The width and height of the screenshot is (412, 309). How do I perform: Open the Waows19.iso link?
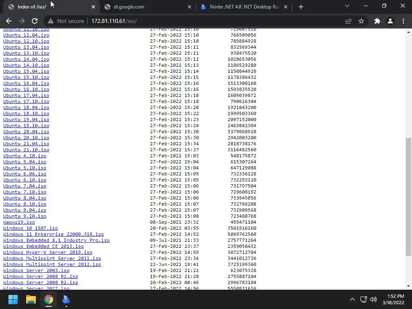click(19, 222)
